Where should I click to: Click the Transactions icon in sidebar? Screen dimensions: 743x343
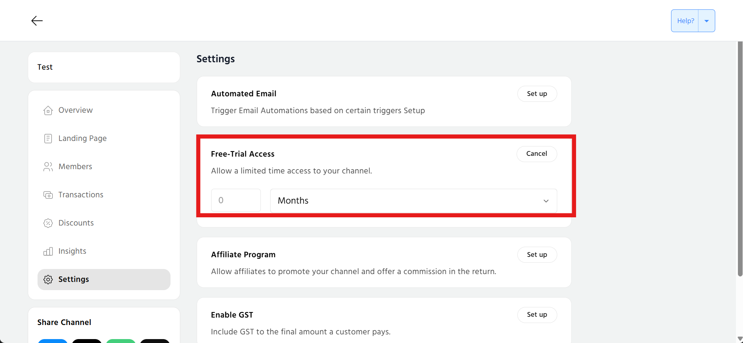[x=48, y=195]
